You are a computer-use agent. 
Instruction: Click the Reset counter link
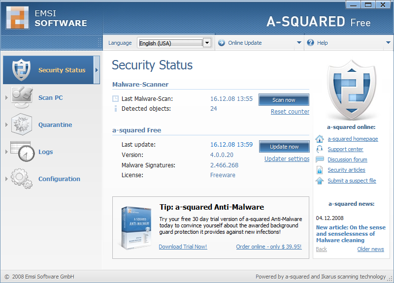[x=290, y=112]
